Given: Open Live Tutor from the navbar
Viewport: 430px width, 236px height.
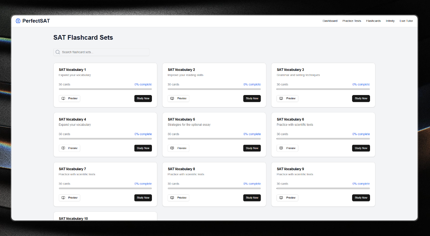Looking at the screenshot, I should (x=406, y=21).
